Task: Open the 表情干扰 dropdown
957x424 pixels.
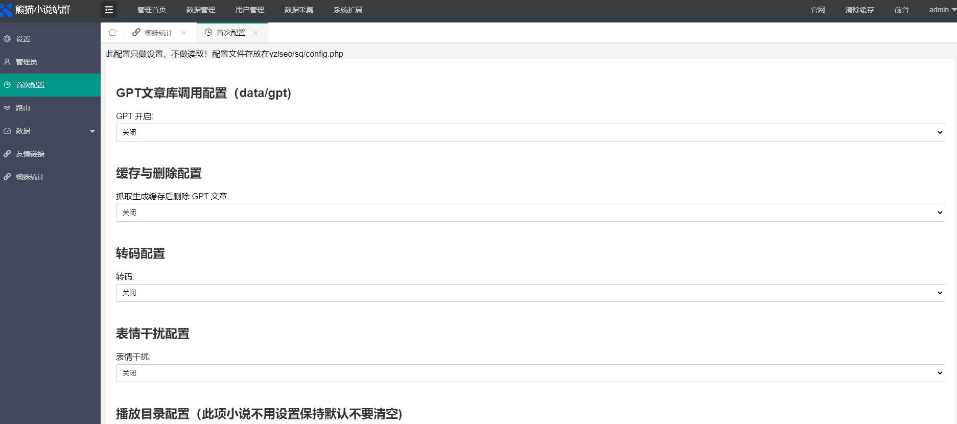Action: coord(530,373)
